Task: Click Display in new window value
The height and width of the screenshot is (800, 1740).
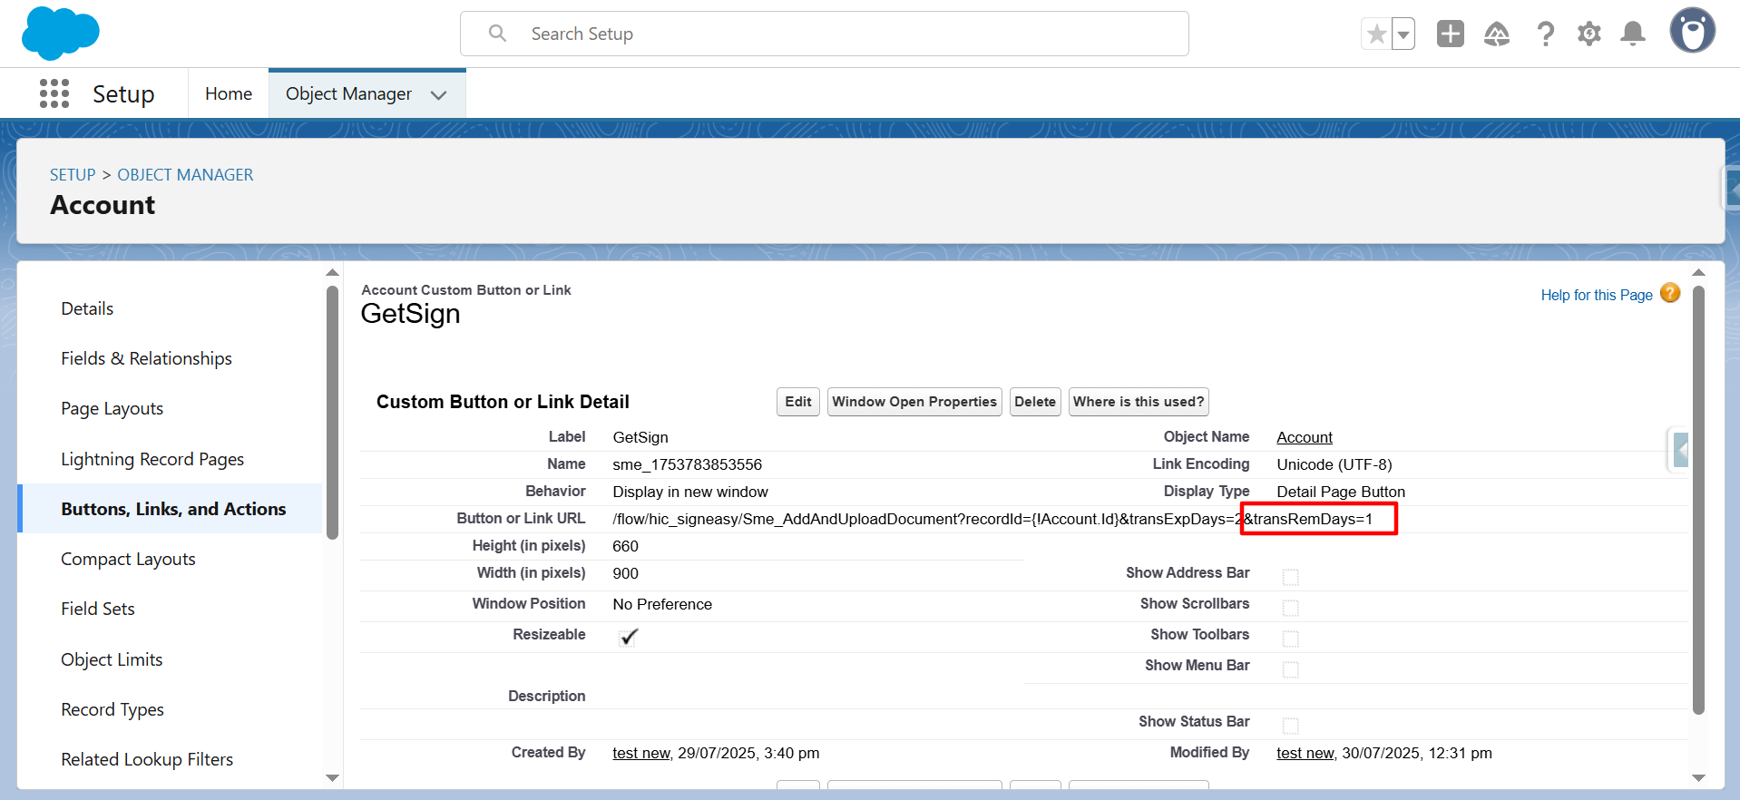Action: click(x=690, y=492)
